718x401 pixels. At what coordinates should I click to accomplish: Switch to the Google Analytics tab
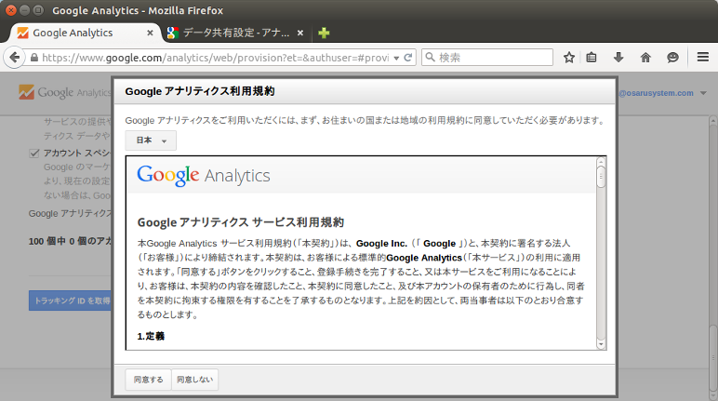(86, 33)
